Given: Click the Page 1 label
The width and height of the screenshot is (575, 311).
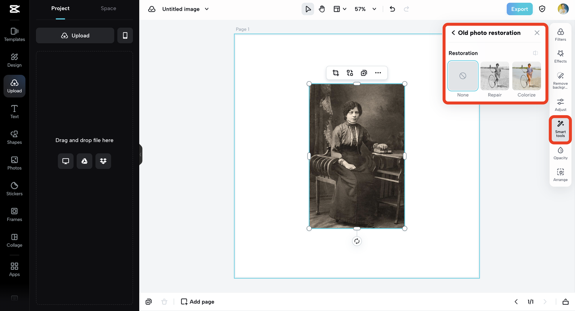Looking at the screenshot, I should coord(243,29).
